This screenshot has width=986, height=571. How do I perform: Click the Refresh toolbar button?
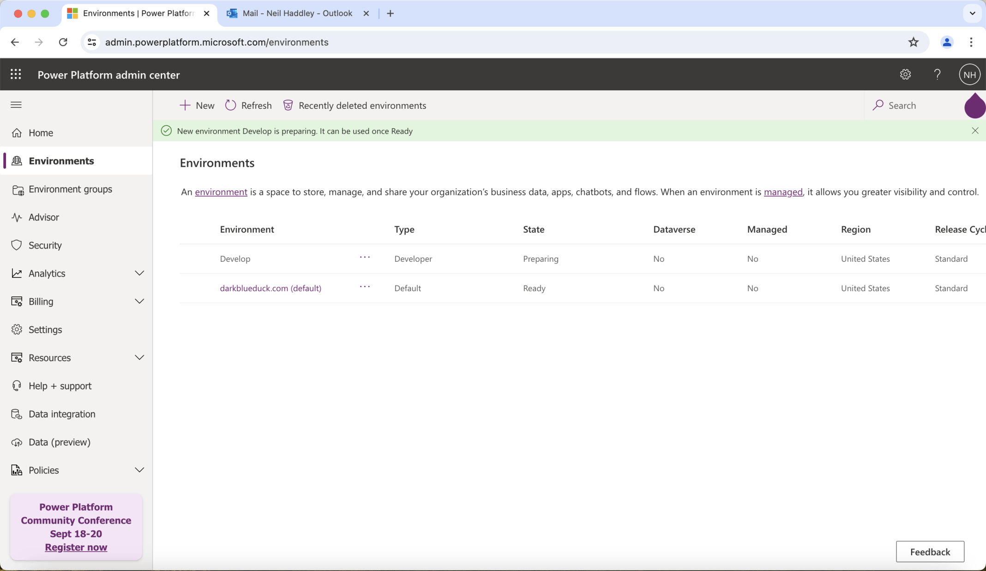248,106
